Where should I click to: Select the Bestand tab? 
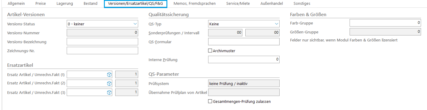pyautogui.click(x=90, y=4)
